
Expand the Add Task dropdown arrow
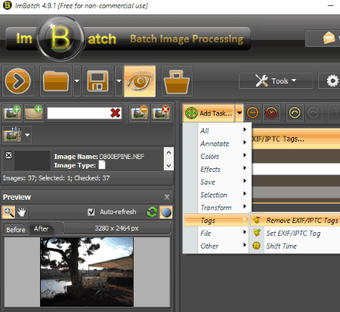240,113
